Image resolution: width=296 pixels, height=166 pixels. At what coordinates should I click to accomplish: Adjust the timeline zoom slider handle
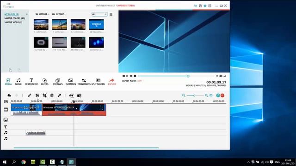(x=194, y=95)
